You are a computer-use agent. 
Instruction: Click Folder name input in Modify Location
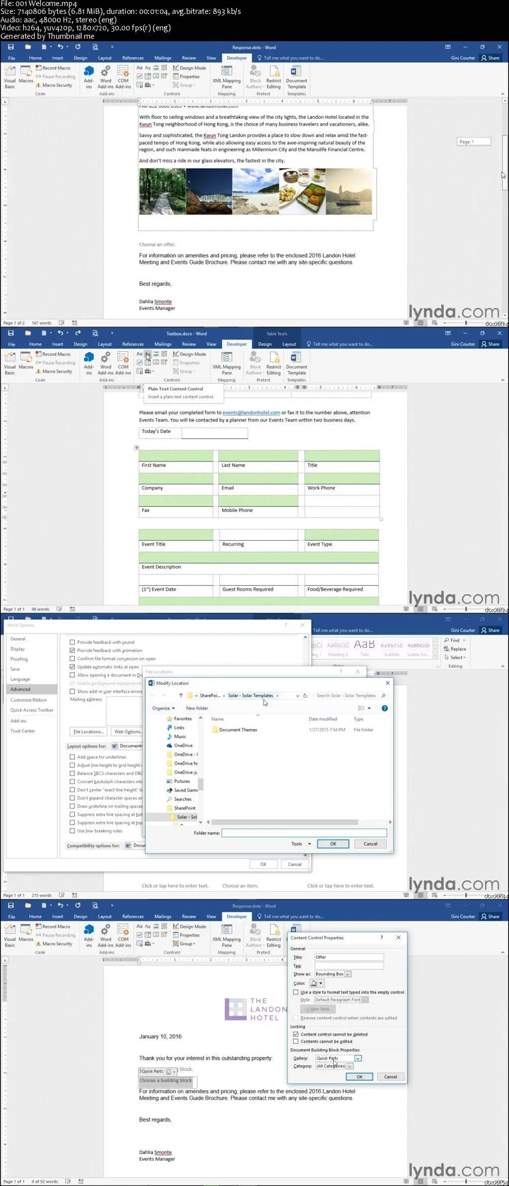tap(304, 833)
